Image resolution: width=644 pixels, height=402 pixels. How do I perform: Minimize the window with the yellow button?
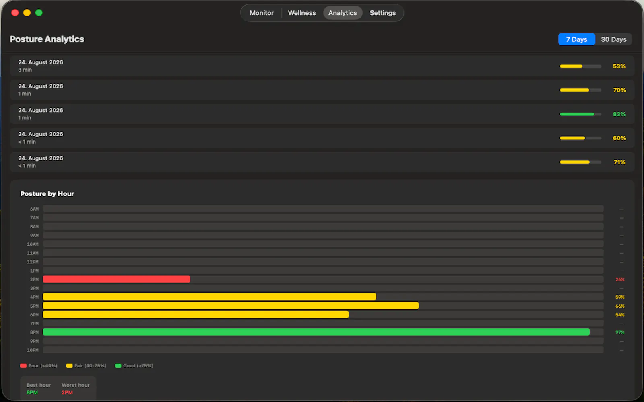click(x=27, y=13)
